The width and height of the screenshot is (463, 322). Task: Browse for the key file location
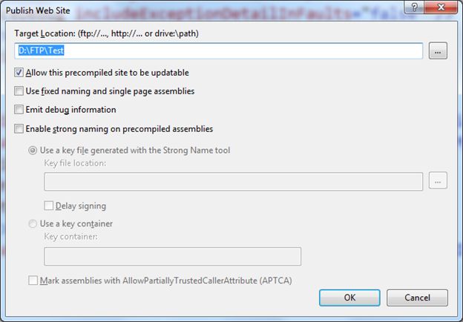pyautogui.click(x=438, y=181)
